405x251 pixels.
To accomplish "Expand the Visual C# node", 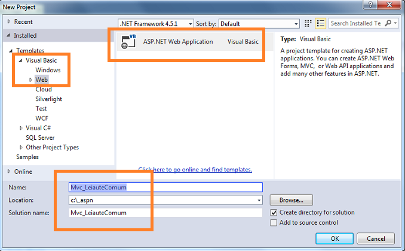I will (x=21, y=128).
